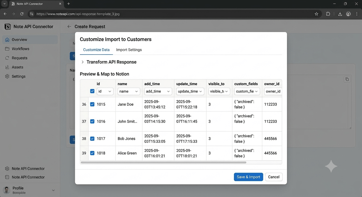The height and width of the screenshot is (197, 362).
Task: Uncheck the row 36 checkbox for 1015
Action: (92, 104)
